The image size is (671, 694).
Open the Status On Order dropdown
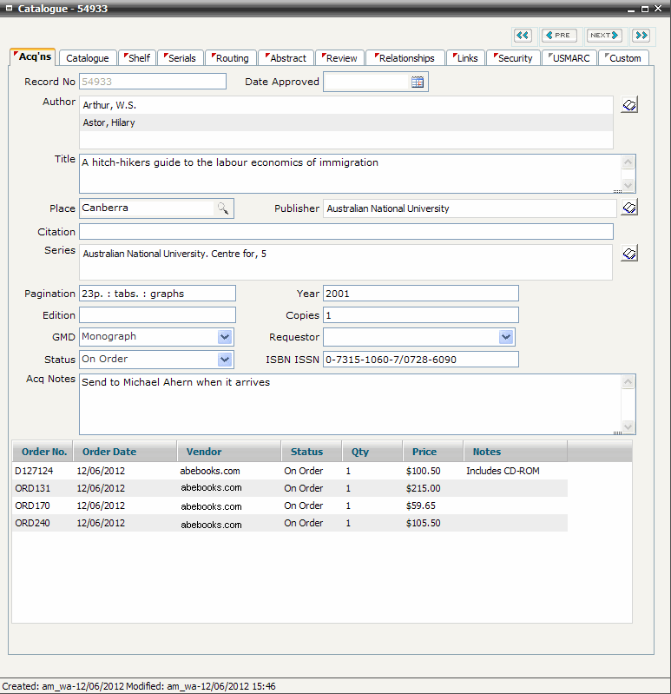coord(225,360)
